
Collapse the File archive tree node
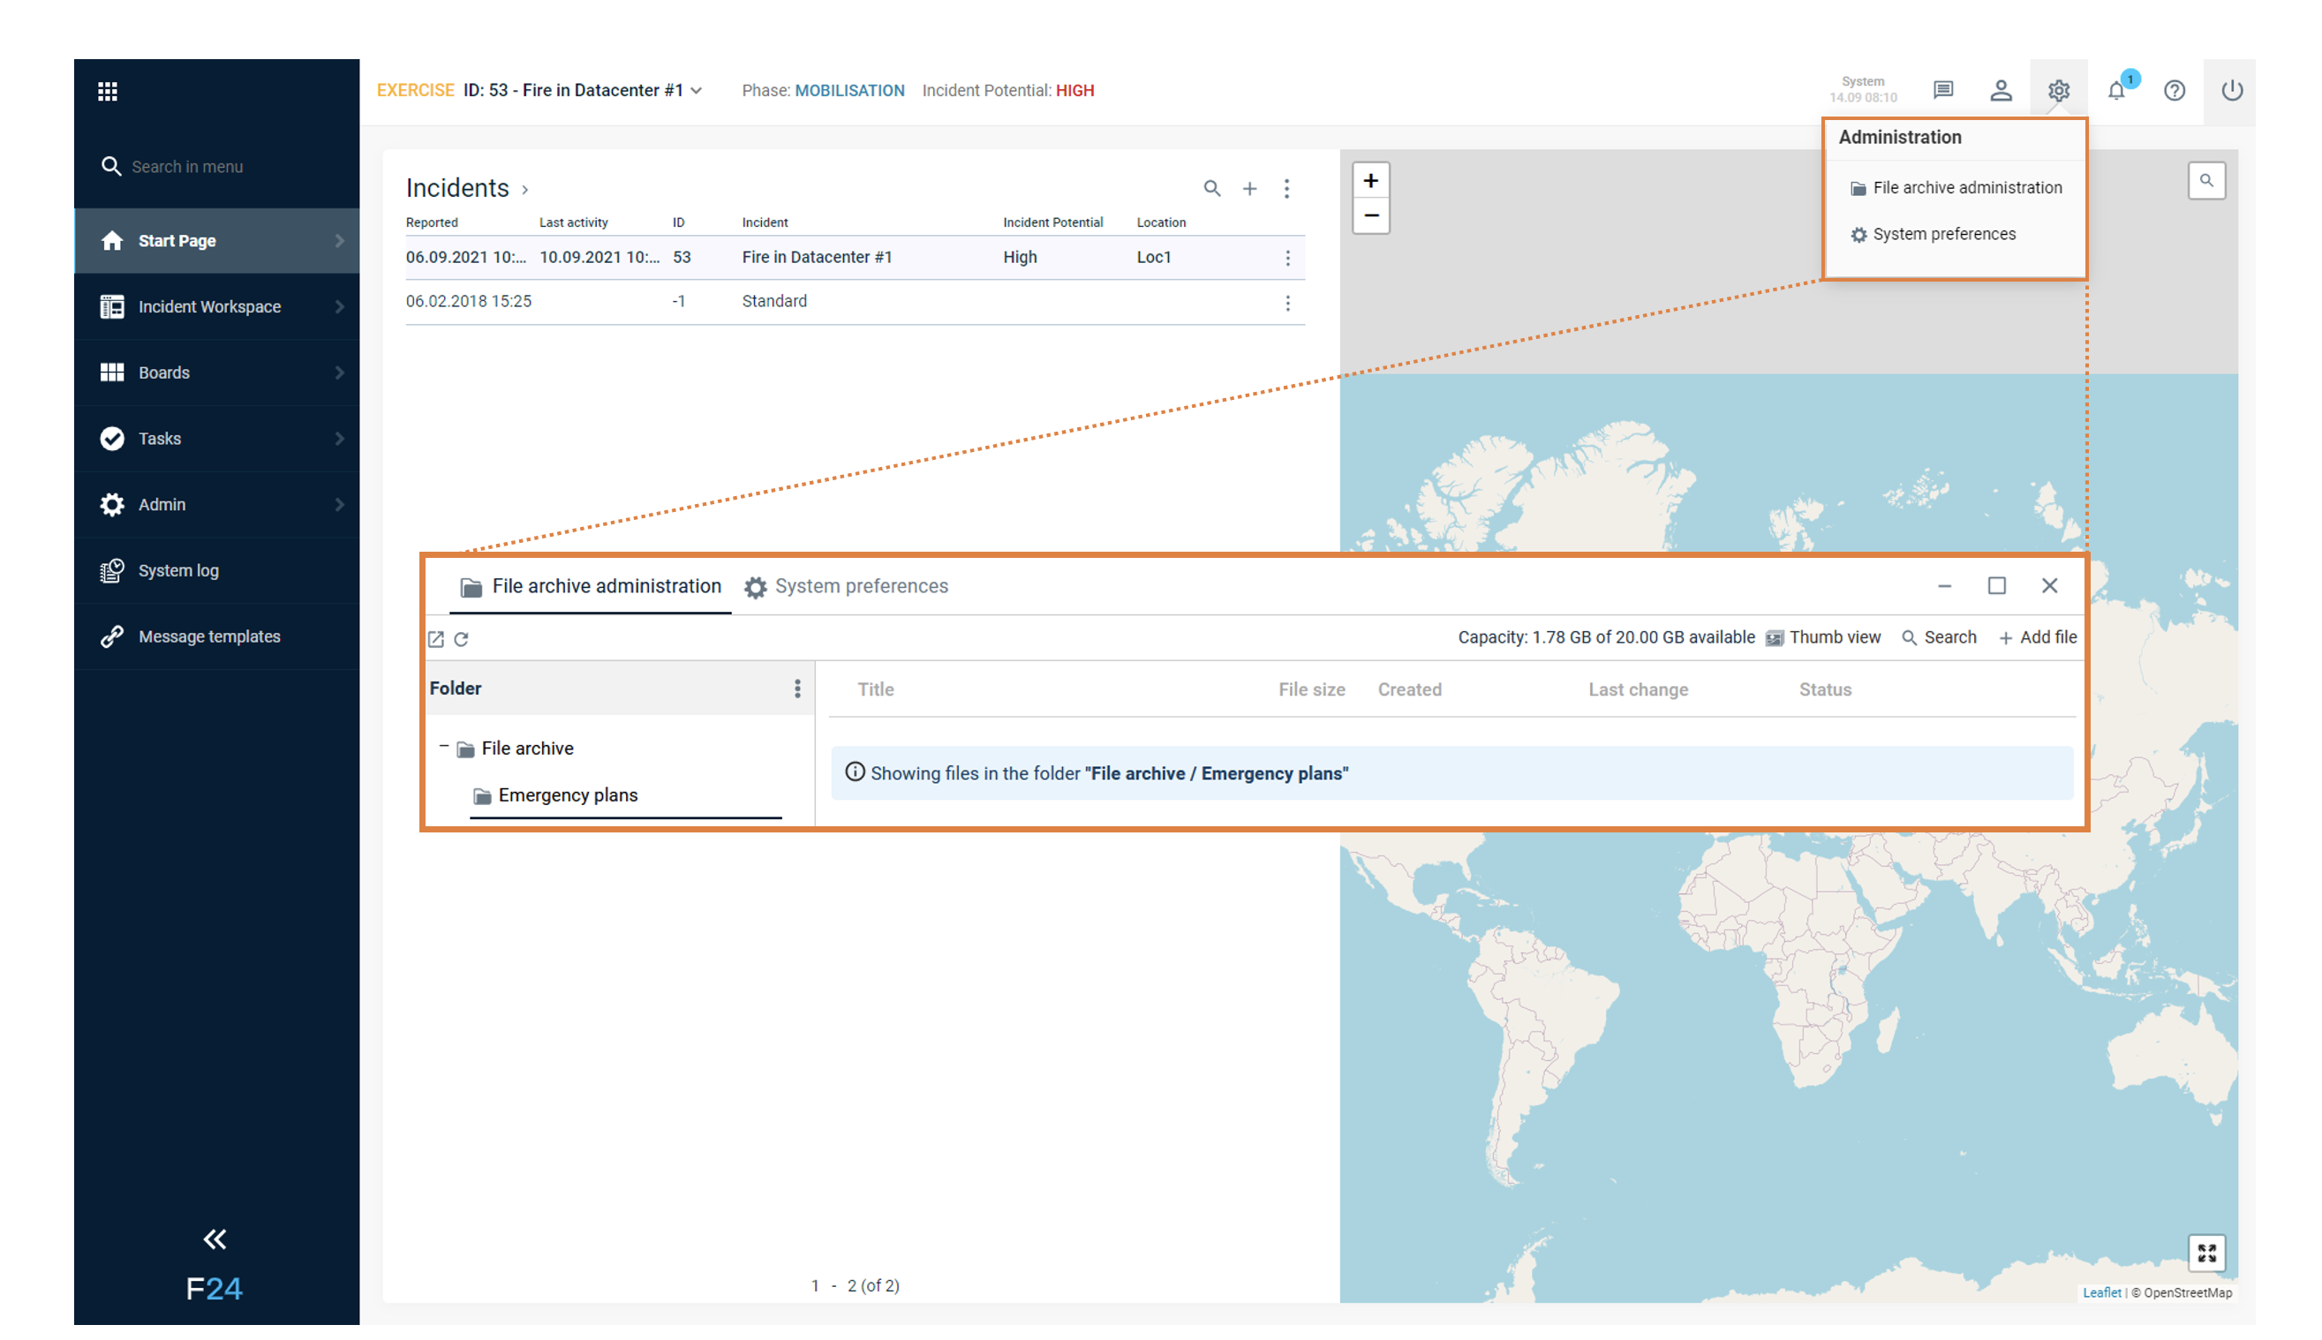click(443, 748)
